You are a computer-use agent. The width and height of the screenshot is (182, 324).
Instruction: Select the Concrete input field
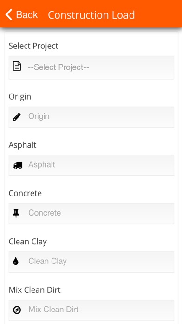tap(91, 214)
